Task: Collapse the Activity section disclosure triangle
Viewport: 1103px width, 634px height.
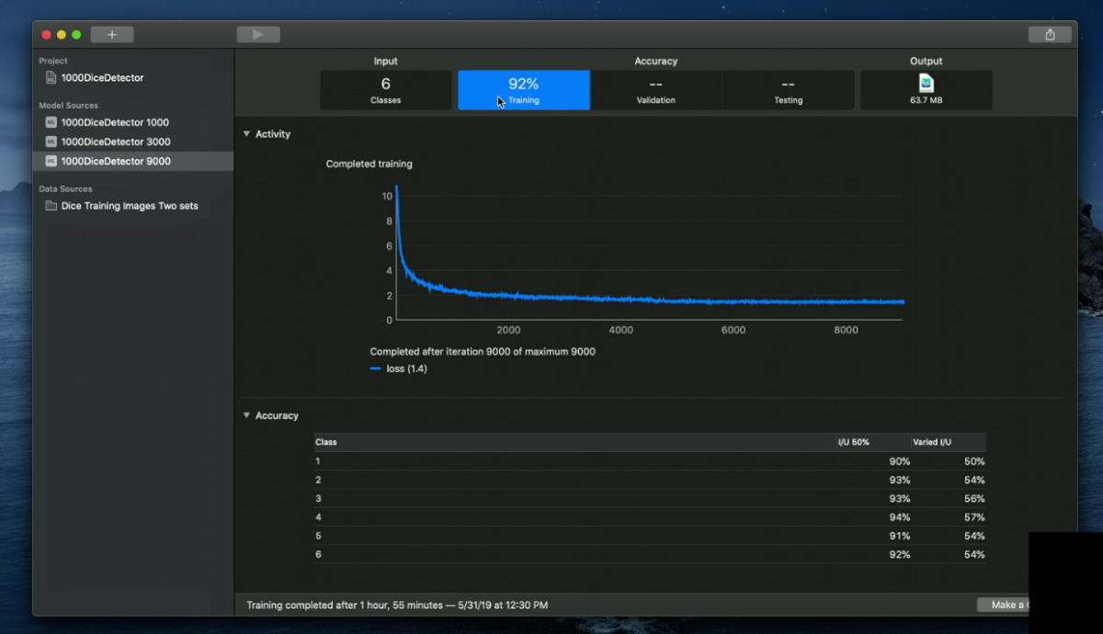Action: 245,133
